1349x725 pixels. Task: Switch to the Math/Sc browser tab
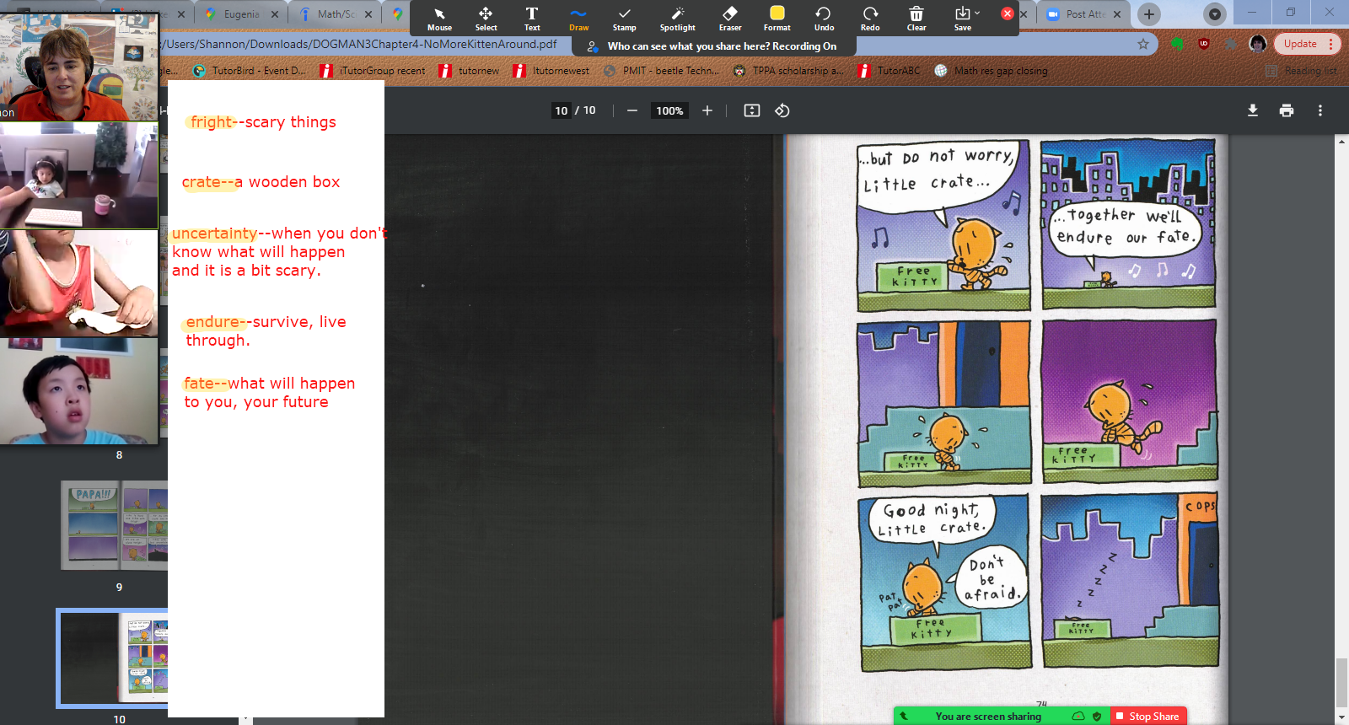[336, 14]
